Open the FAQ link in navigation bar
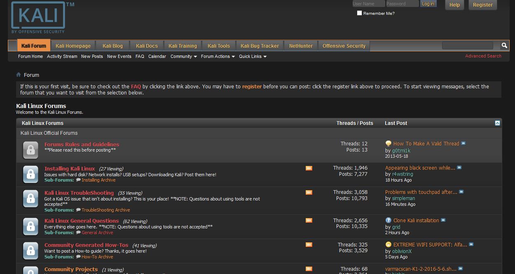This screenshot has width=515, height=274. click(x=140, y=56)
